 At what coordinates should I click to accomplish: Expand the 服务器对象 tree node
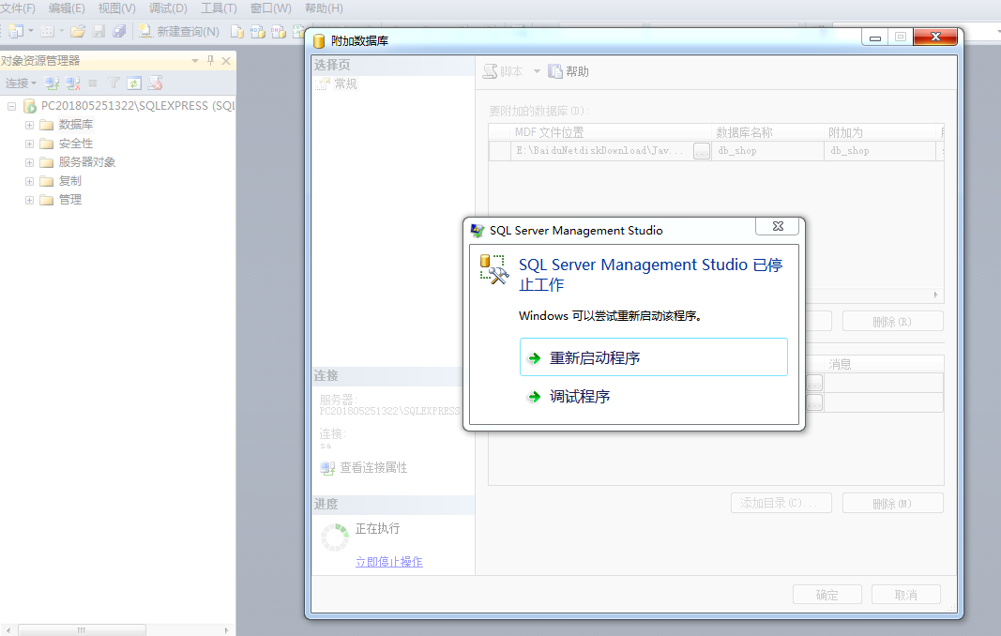pos(29,163)
